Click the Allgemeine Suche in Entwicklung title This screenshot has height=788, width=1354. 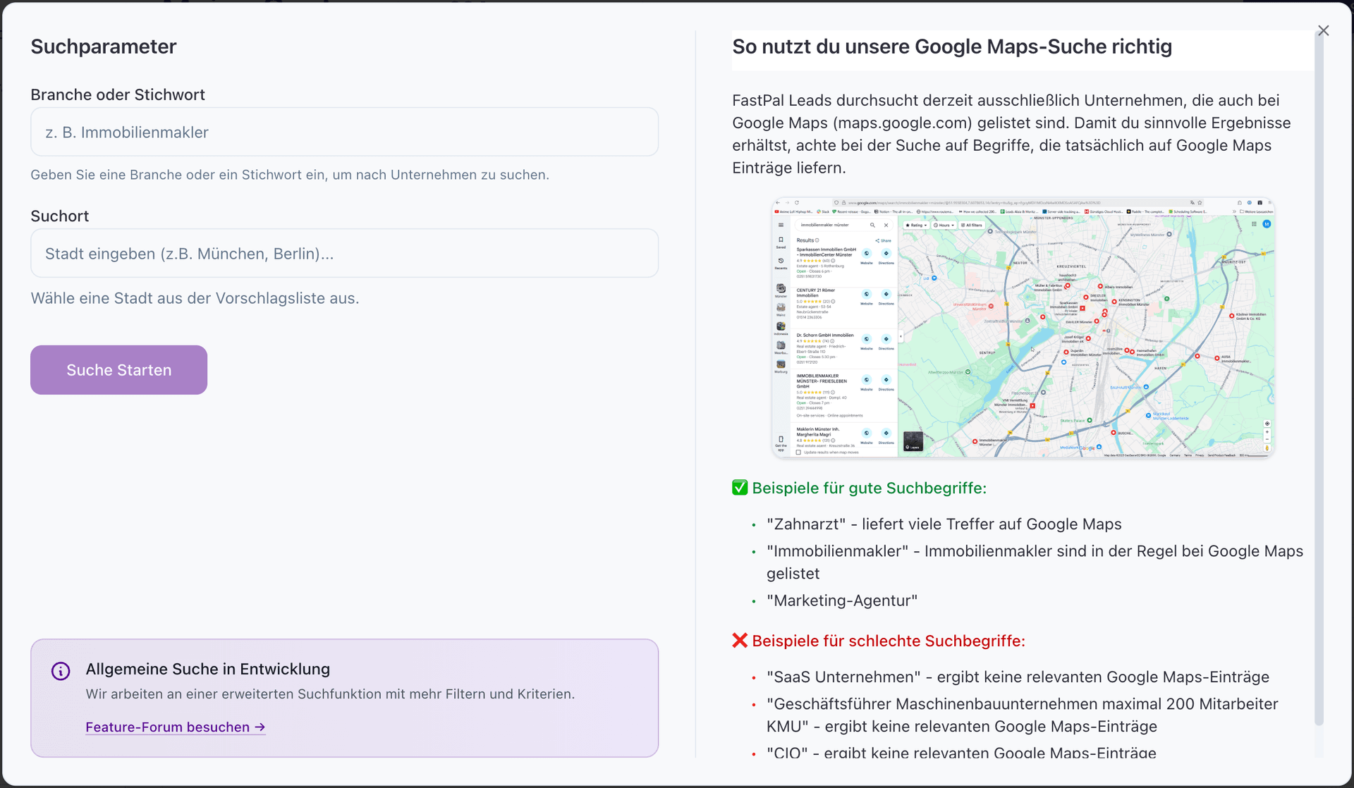pos(208,669)
